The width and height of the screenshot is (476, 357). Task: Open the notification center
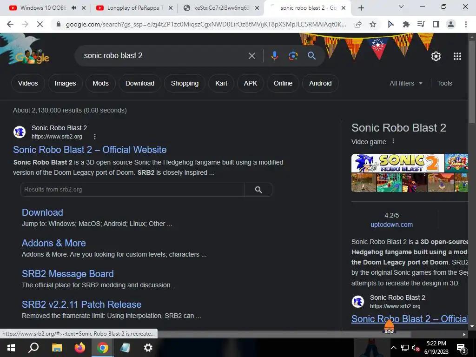coord(462,348)
